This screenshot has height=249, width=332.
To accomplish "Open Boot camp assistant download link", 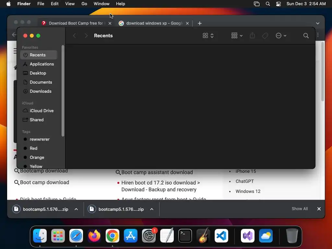I will pyautogui.click(x=157, y=172).
